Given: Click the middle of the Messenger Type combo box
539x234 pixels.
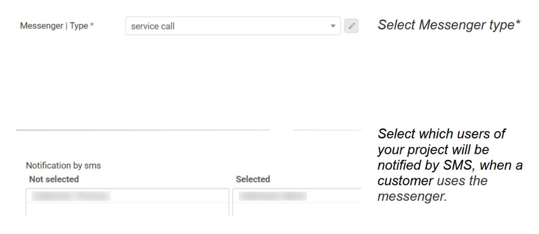Looking at the screenshot, I should 233,26.
